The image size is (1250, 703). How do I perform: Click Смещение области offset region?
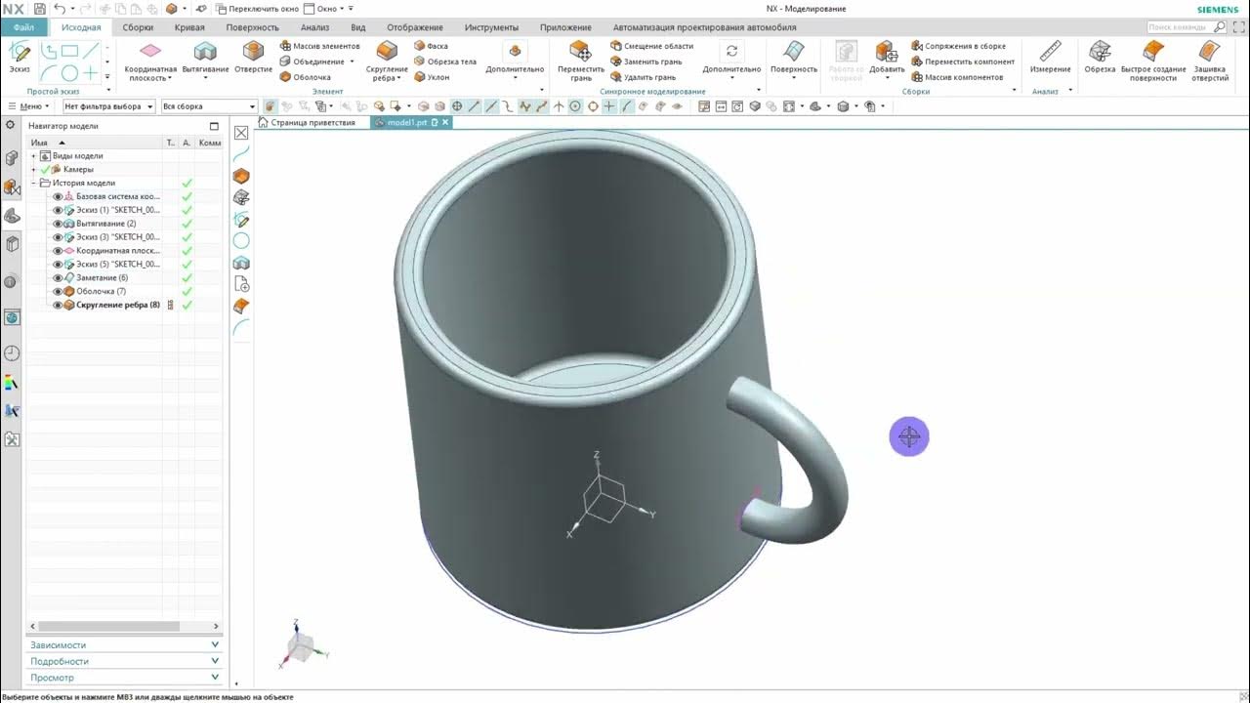652,46
